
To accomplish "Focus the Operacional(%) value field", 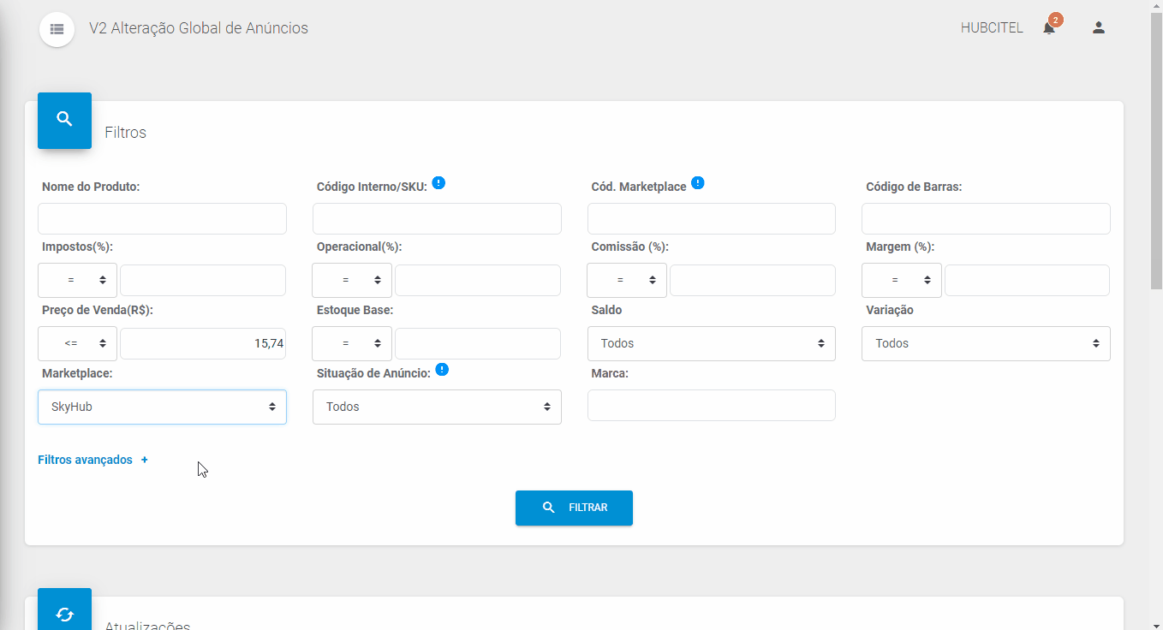I will point(478,280).
